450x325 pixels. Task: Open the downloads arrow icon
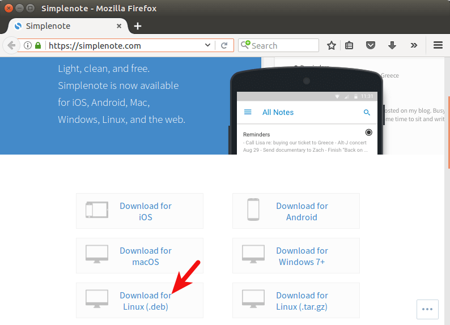392,45
